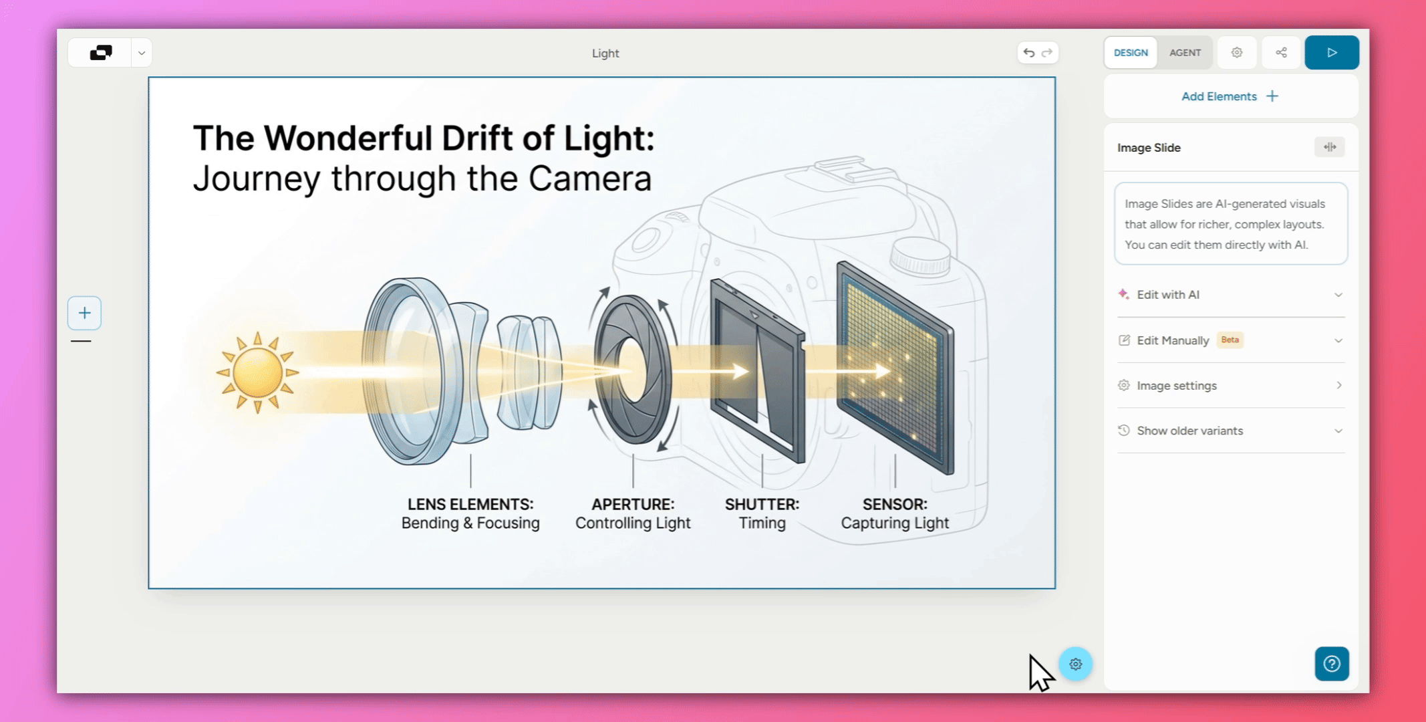Click the undo arrow icon

1029,53
